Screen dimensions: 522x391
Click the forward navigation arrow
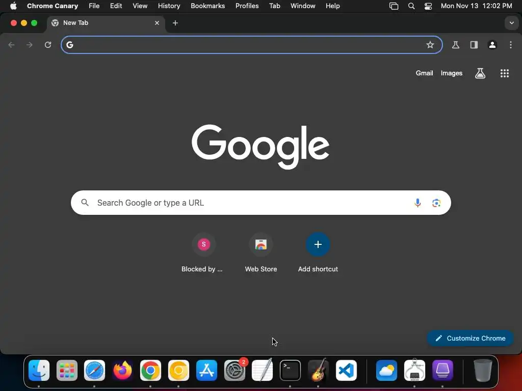30,45
